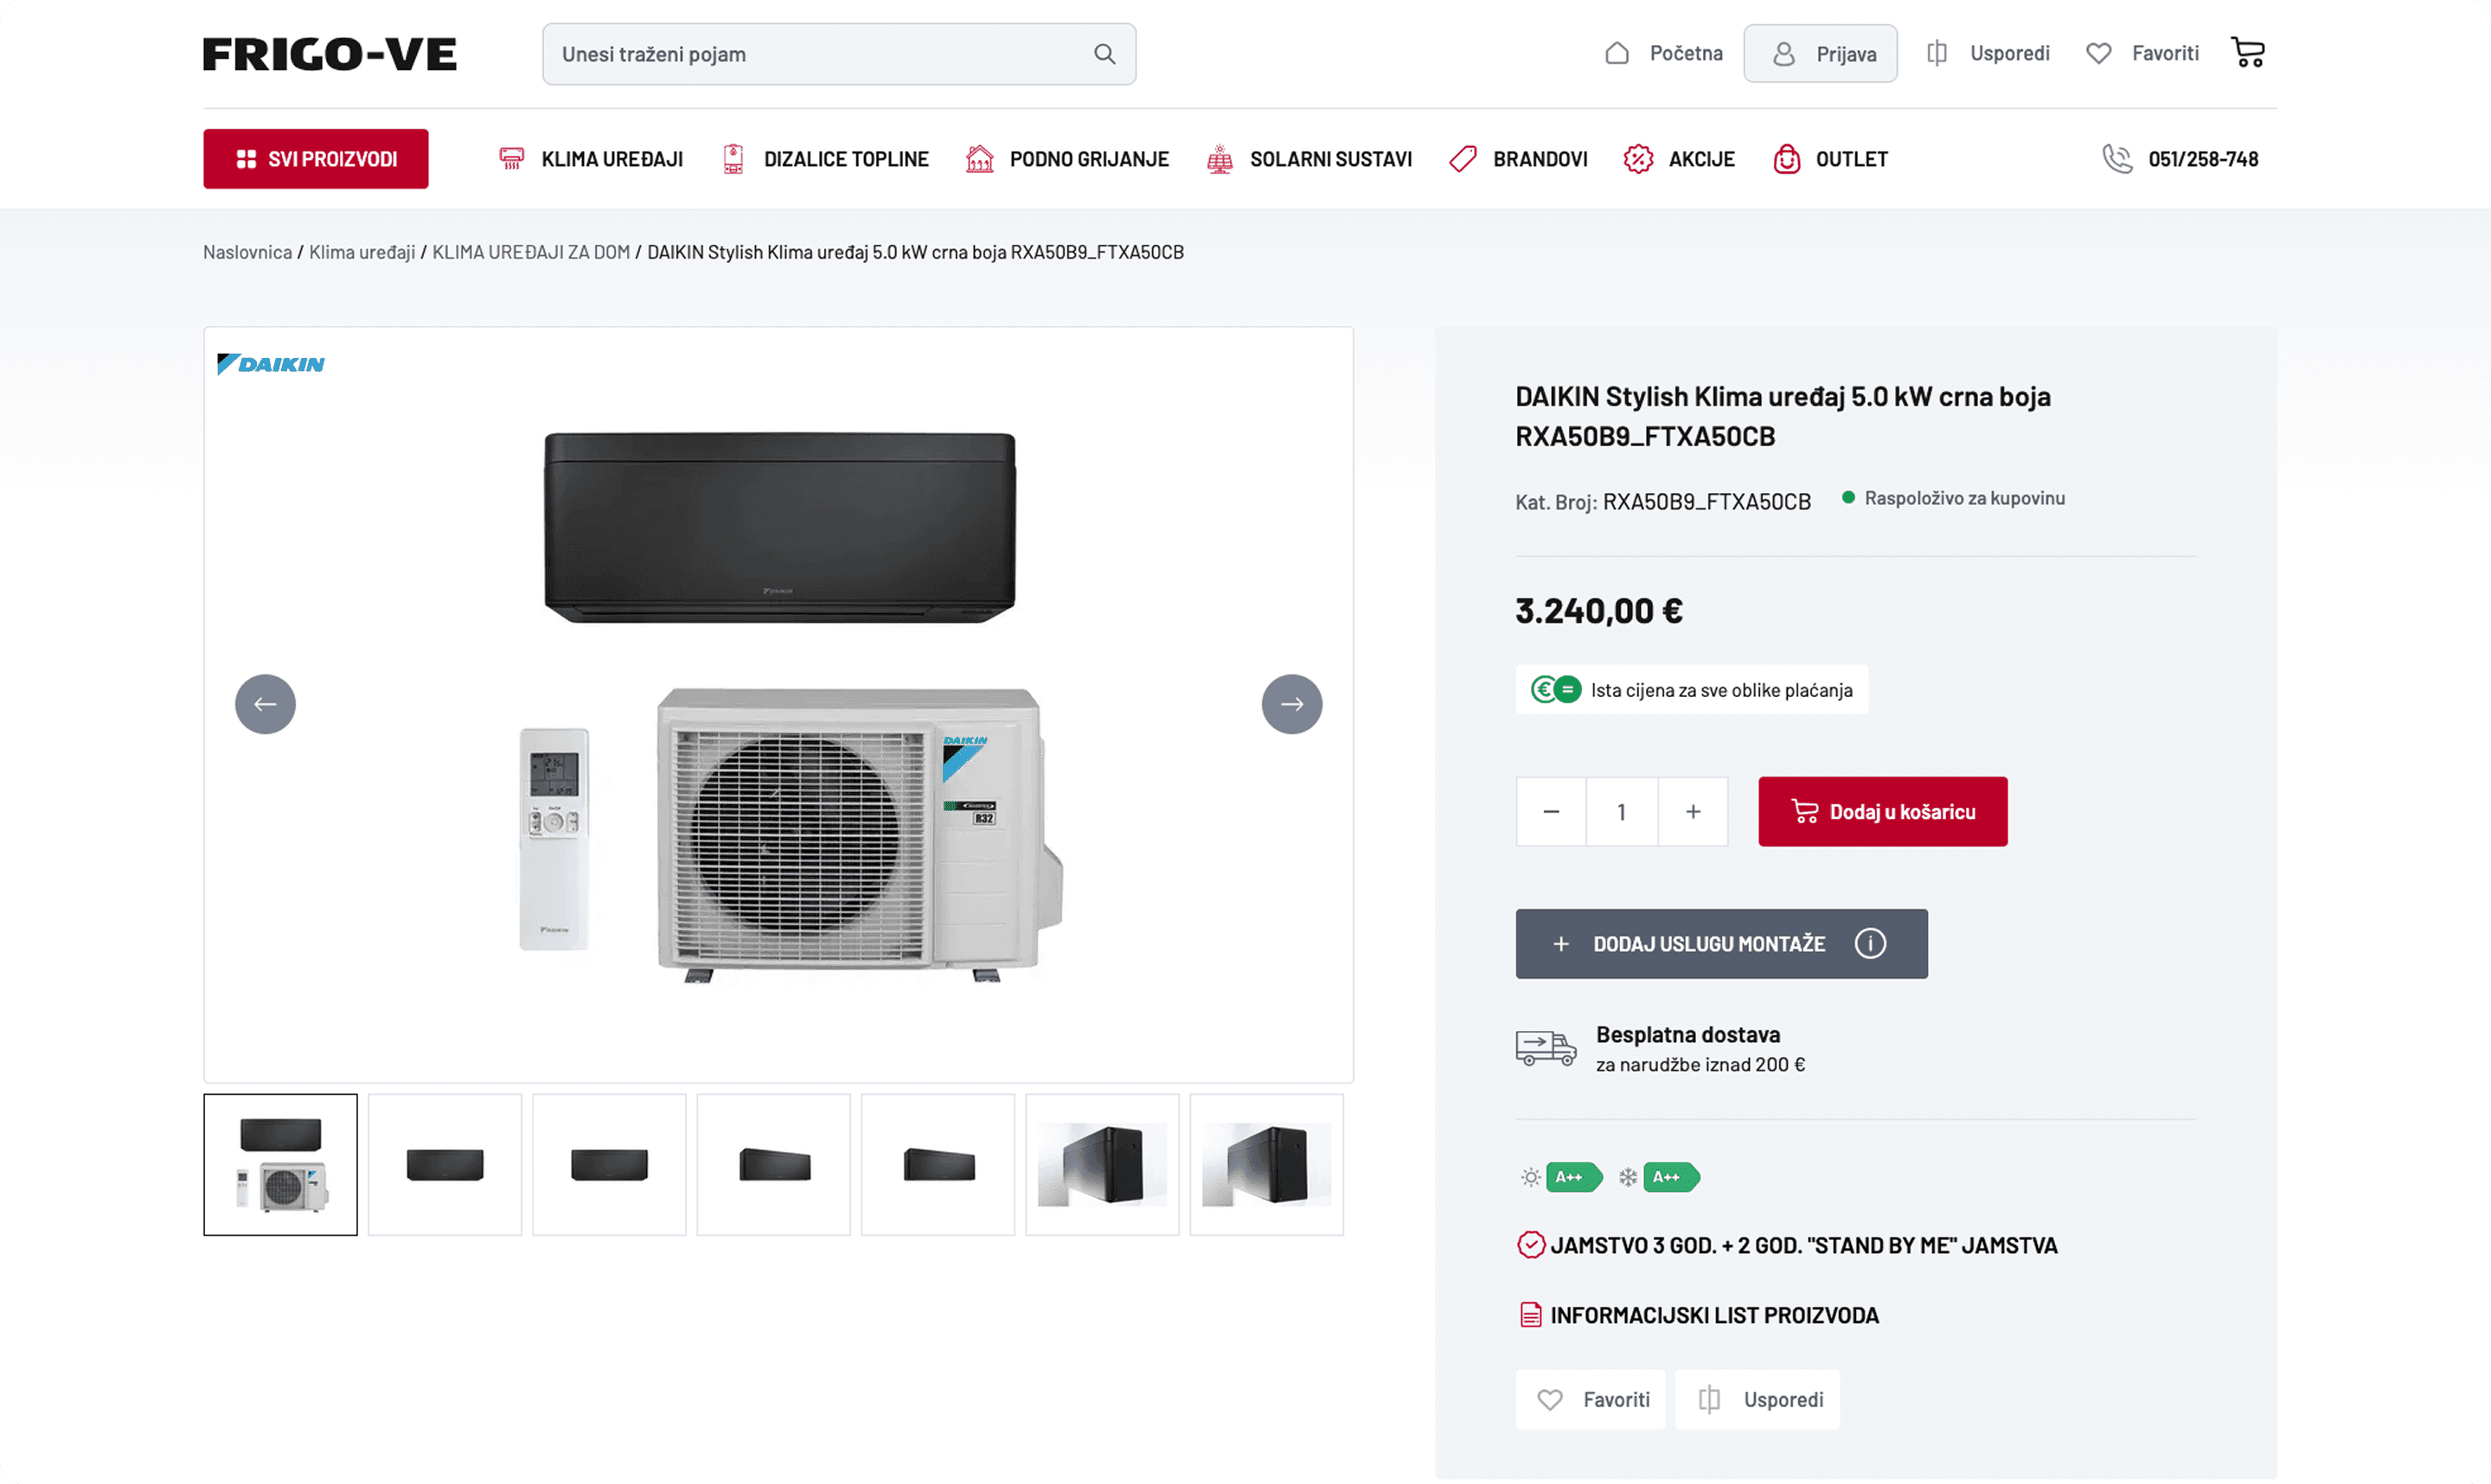The height and width of the screenshot is (1484, 2491).
Task: Click the euro payment icon
Action: 1556,690
